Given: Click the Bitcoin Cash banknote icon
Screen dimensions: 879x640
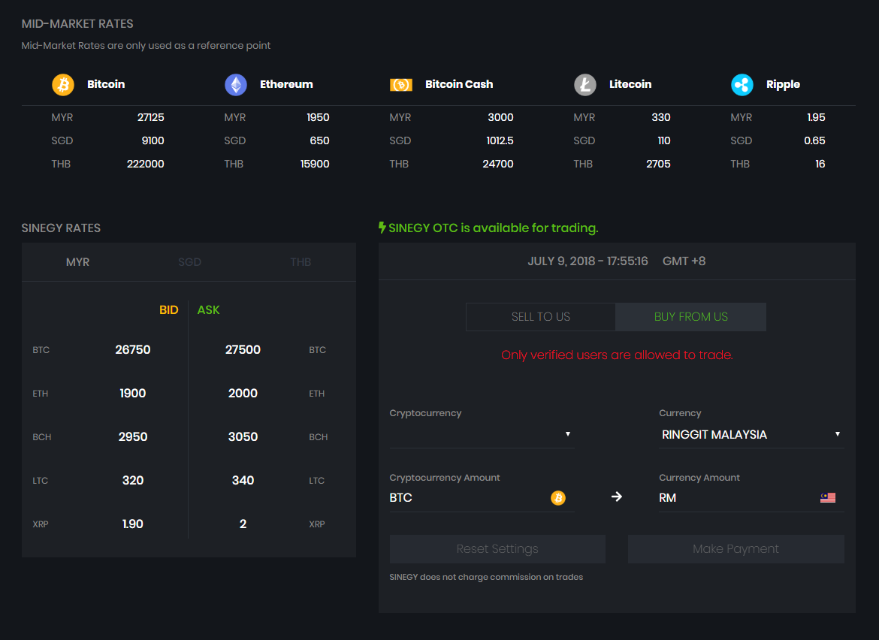Looking at the screenshot, I should coord(401,85).
